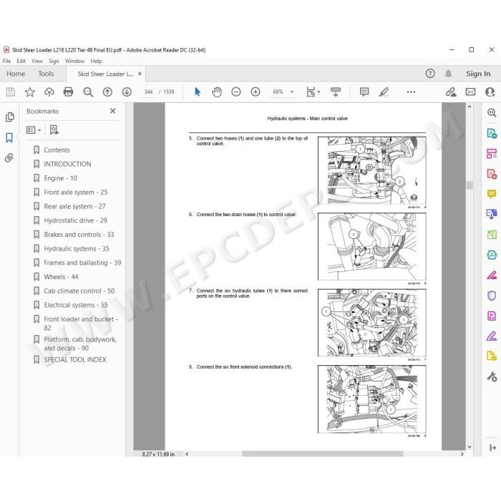Open the Sign menu
Image resolution: width=501 pixels, height=501 pixels.
pyautogui.click(x=54, y=61)
